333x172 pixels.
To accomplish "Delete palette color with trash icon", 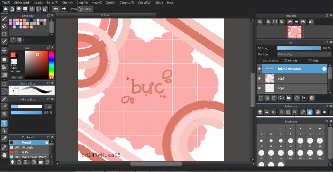I will pyautogui.click(x=19, y=40).
